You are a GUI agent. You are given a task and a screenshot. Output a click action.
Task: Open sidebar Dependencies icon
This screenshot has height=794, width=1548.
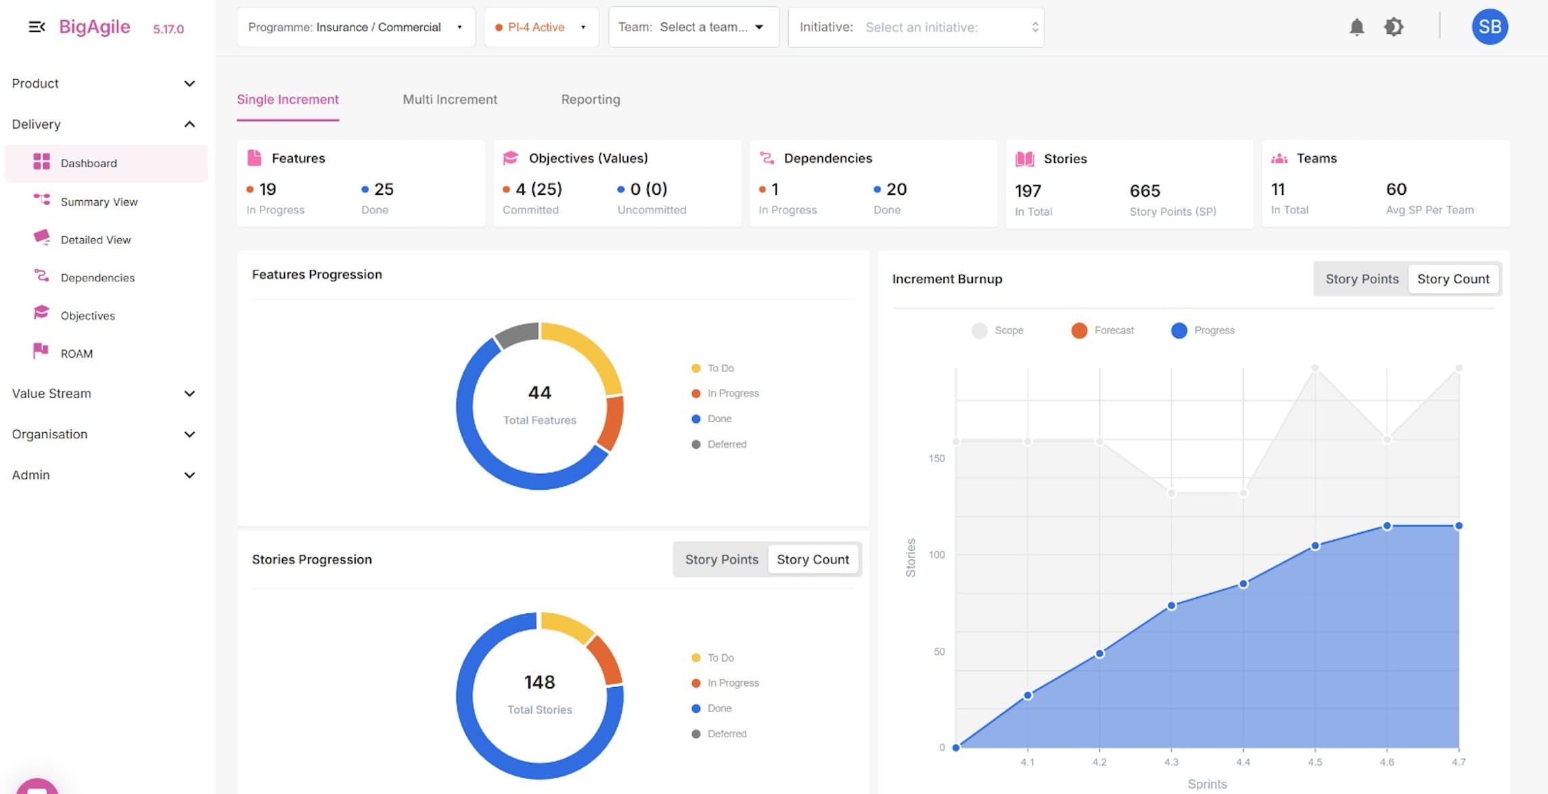pos(41,276)
